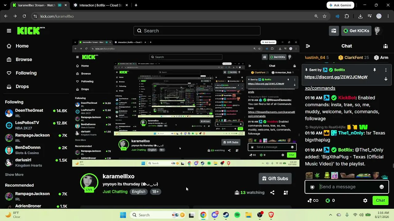Open Discord from the taskbar
Screen dimensions: 394x221
point(215,215)
